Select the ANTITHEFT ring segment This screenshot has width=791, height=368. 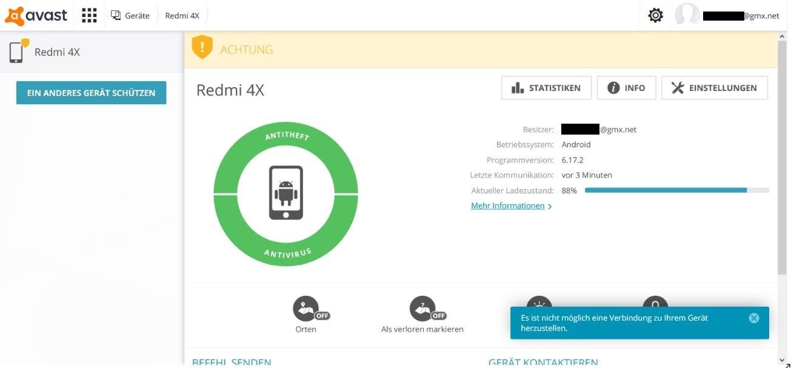point(286,135)
